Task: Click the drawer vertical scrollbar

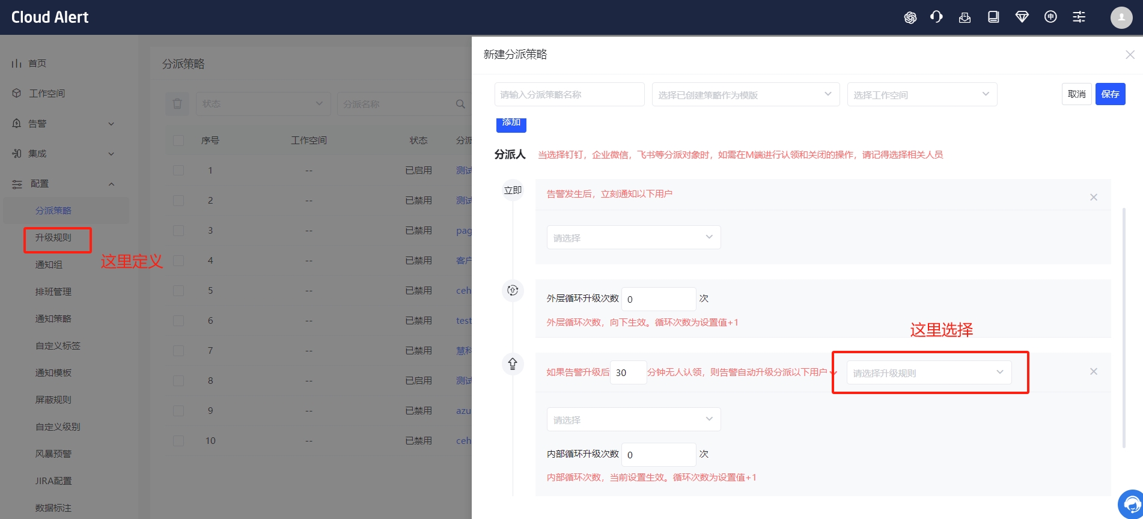Action: click(x=1124, y=327)
